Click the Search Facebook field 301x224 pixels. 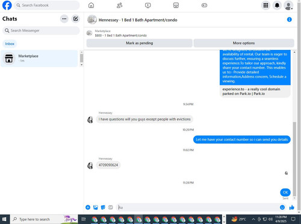coord(47,5)
